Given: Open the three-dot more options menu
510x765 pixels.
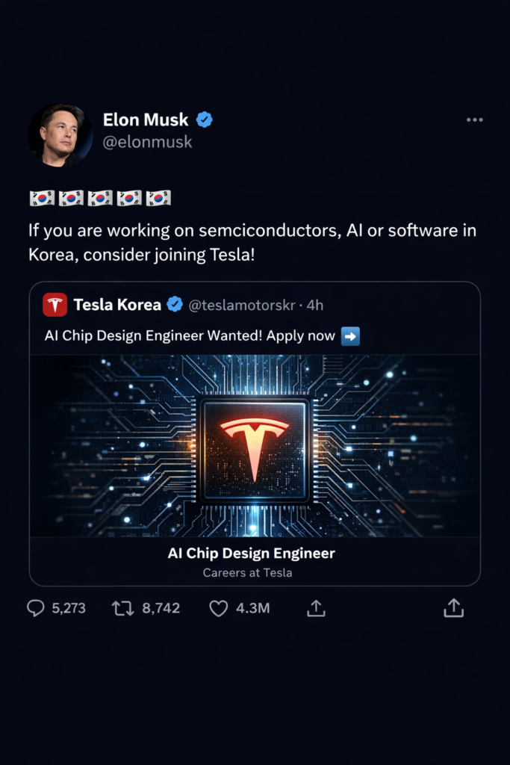Looking at the screenshot, I should [474, 120].
